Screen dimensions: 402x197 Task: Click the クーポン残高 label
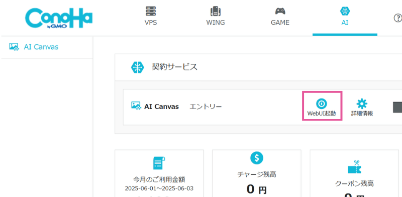354,183
